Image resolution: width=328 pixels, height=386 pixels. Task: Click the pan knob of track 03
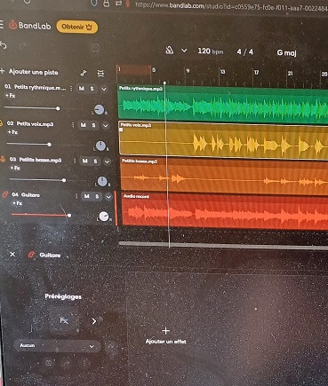tap(102, 181)
